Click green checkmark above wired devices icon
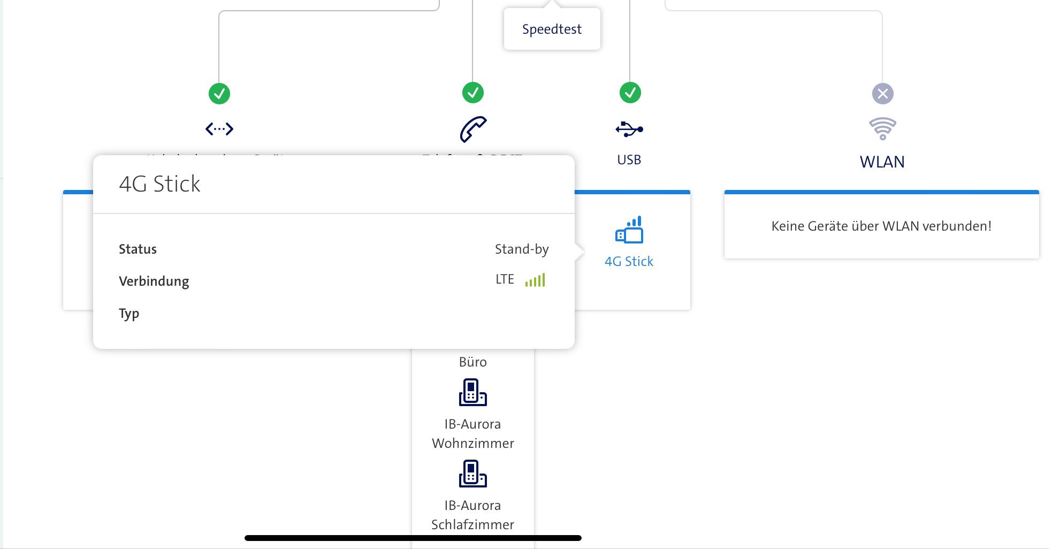This screenshot has height=549, width=1052. [x=219, y=94]
